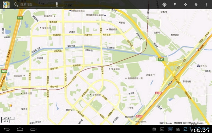Click the magnifying glass search icon
Screen dimensions: 212x133
(x=16, y=4)
